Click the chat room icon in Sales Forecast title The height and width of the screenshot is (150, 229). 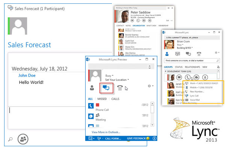(11, 8)
